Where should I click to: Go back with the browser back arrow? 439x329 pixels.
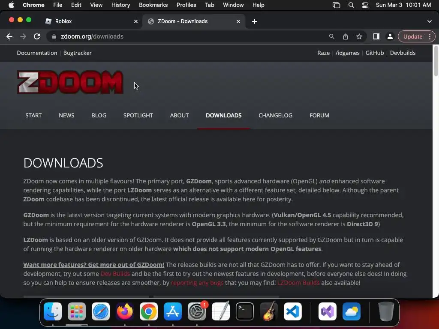click(9, 36)
